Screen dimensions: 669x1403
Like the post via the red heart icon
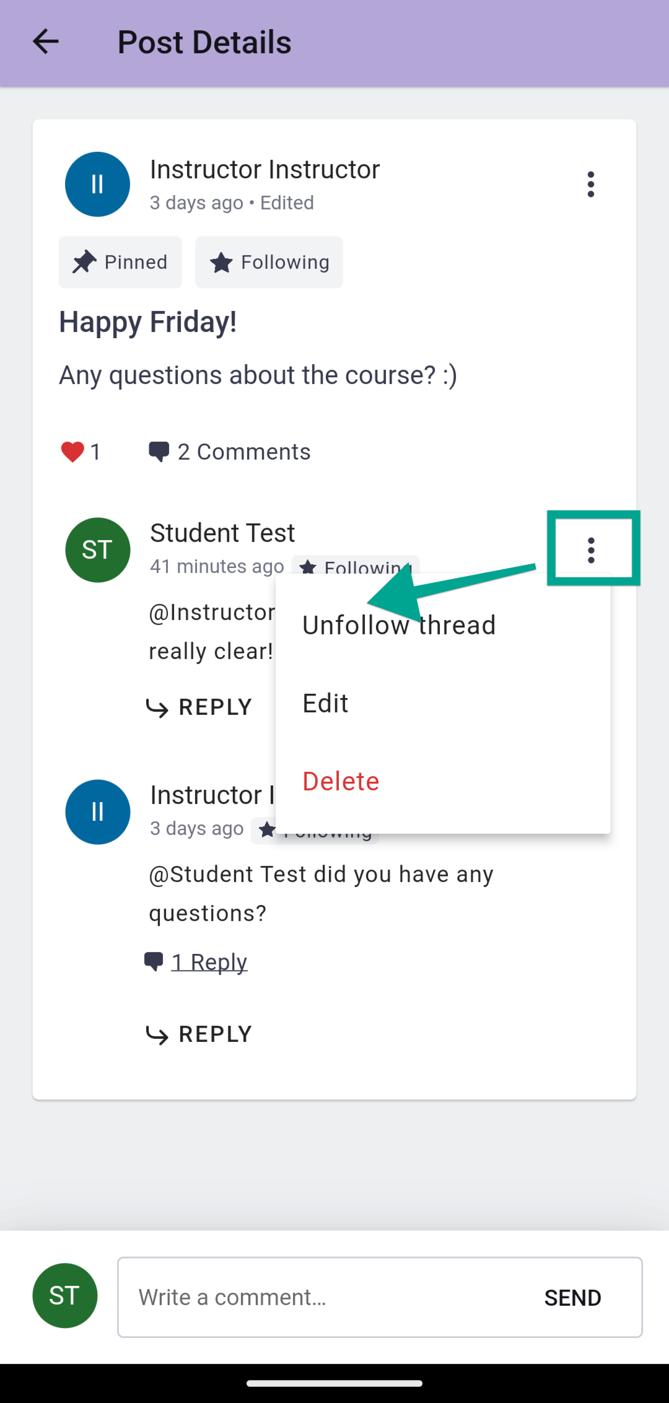click(x=72, y=452)
